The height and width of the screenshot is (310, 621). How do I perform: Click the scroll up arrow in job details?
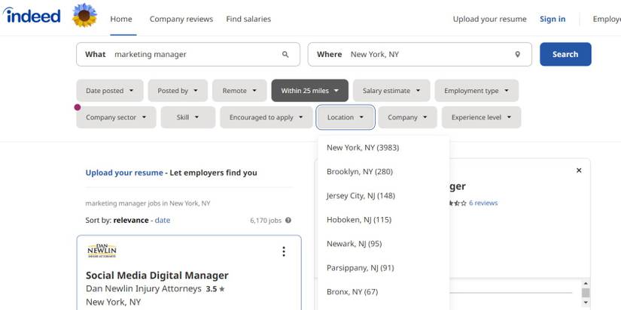pyautogui.click(x=586, y=284)
